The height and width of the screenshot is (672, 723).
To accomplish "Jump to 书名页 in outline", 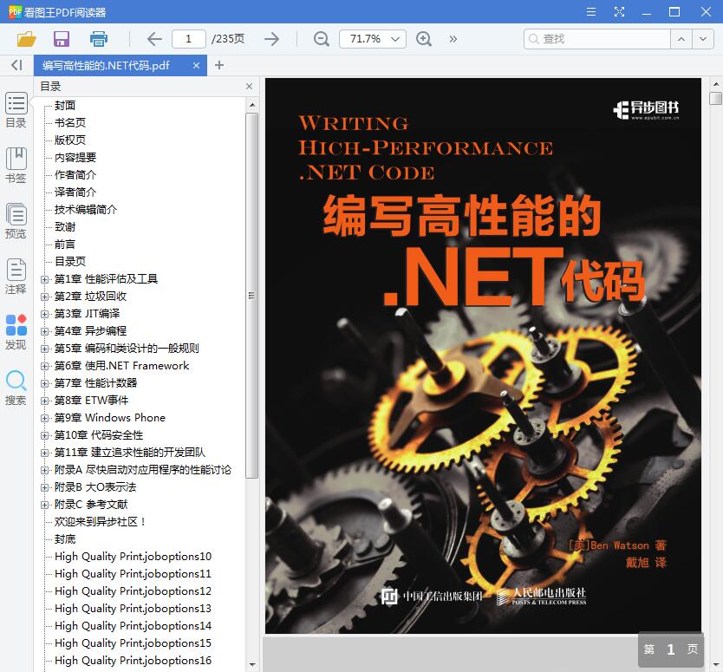I will (70, 122).
